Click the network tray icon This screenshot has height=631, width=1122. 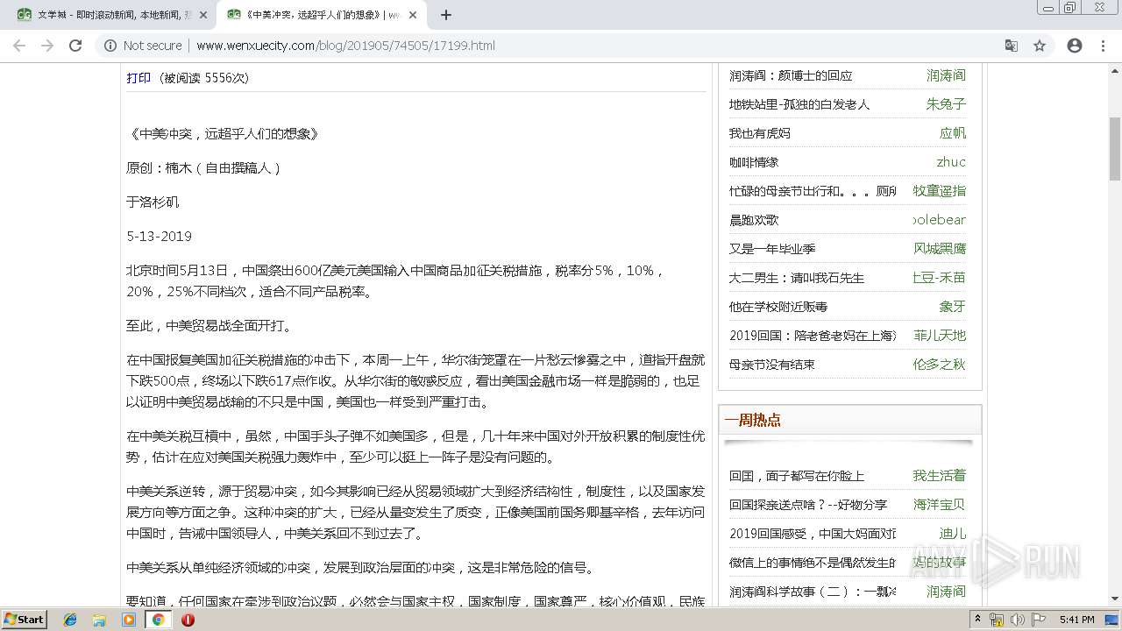997,620
